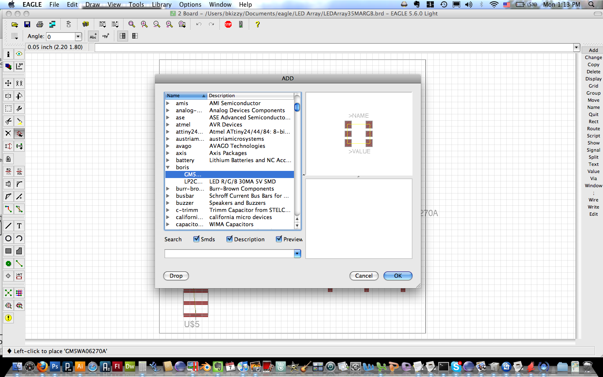Open the Tools menu
Screen dimensions: 603x377
136,4
